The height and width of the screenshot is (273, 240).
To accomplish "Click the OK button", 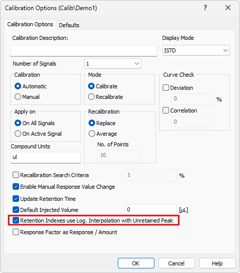I will tap(136, 263).
